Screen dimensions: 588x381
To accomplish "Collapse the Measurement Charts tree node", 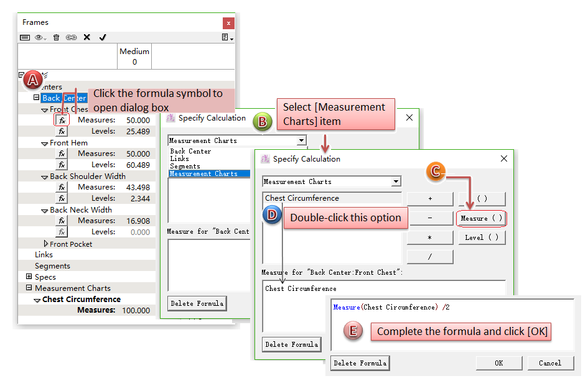I will (29, 288).
